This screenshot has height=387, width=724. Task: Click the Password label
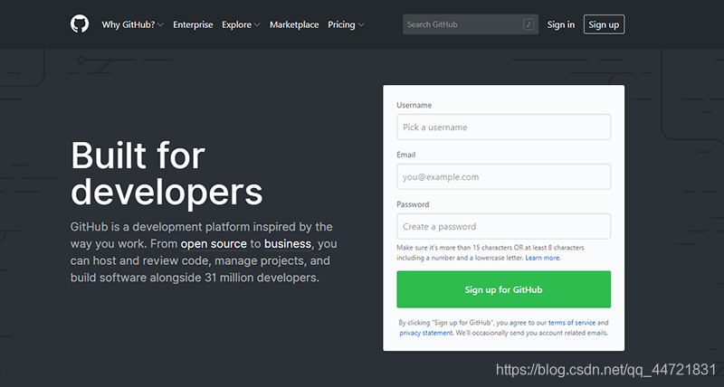click(x=413, y=204)
